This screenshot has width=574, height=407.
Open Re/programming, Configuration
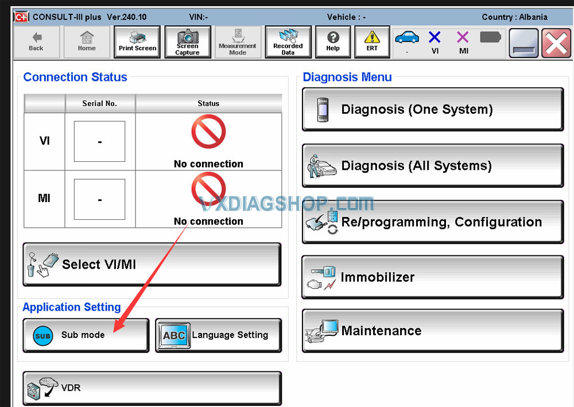(432, 222)
